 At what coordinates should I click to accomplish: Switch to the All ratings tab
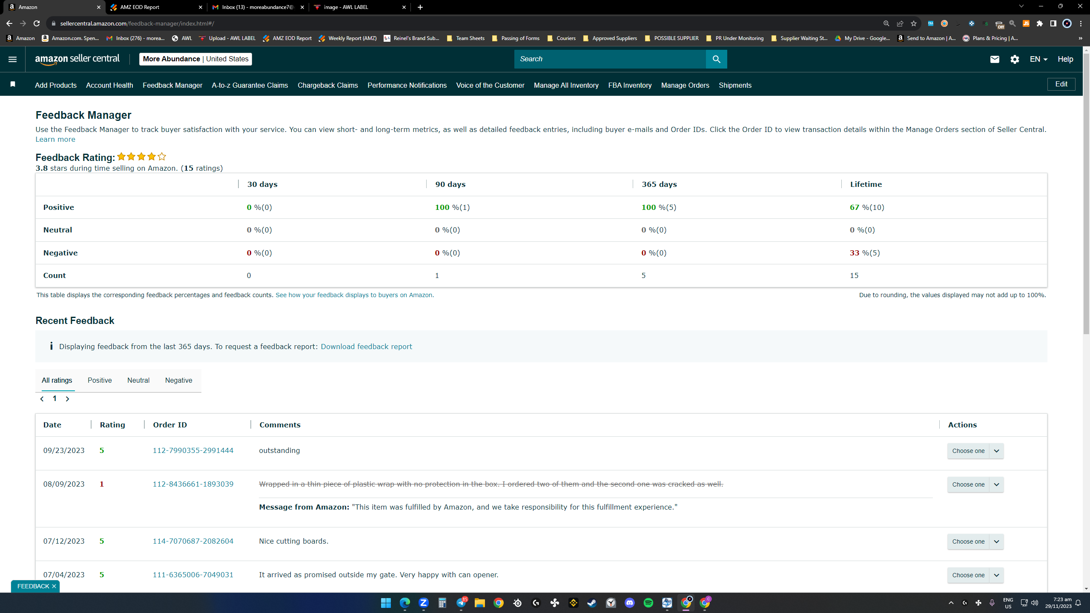pyautogui.click(x=57, y=380)
